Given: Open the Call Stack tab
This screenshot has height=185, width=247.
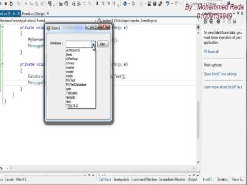Looking at the screenshot, I should point(105,179).
